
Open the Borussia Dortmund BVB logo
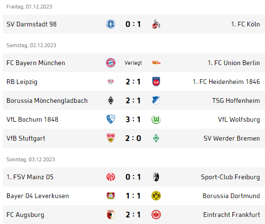pyautogui.click(x=156, y=196)
